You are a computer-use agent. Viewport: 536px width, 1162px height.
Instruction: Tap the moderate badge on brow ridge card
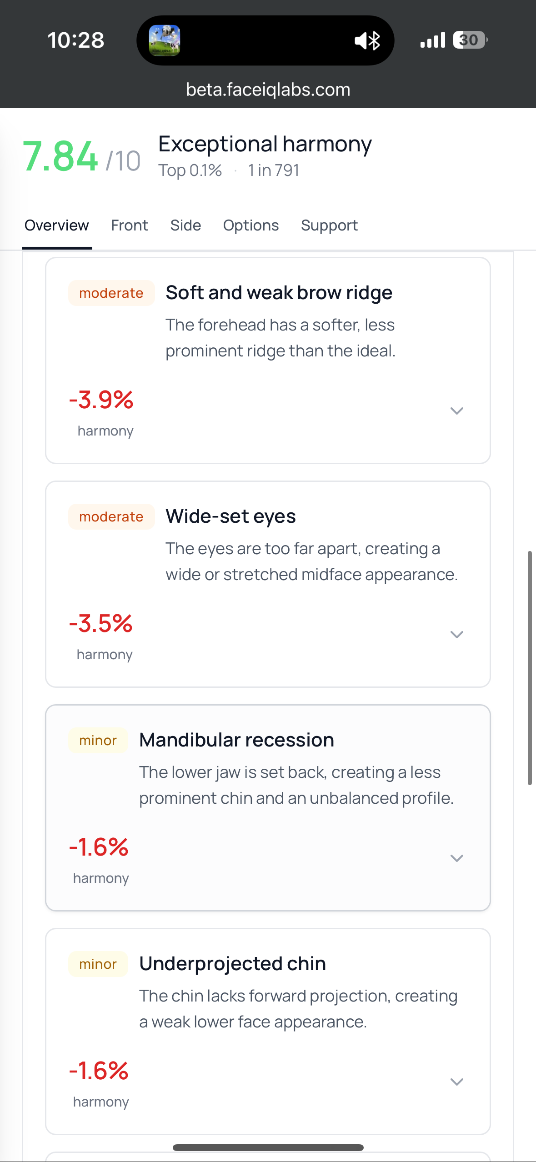coord(111,293)
